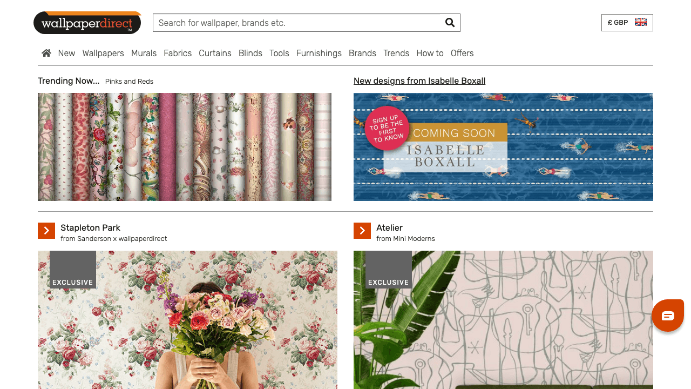
Task: Open the Fabrics menu
Action: [178, 53]
